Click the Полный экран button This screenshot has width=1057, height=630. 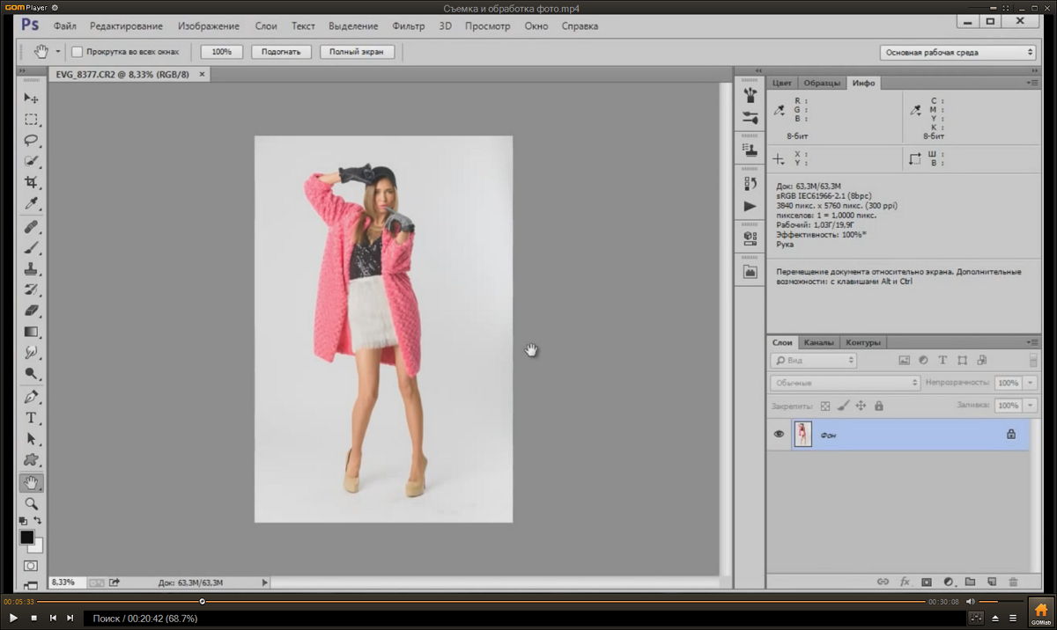tap(356, 52)
